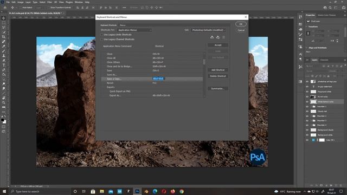Open workspace switcher icon at top right
347x195 pixels.
(x=336, y=8)
